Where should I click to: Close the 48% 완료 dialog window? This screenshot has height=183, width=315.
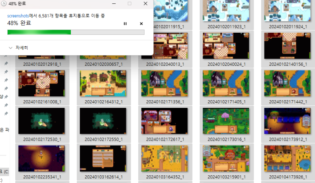[x=145, y=4]
